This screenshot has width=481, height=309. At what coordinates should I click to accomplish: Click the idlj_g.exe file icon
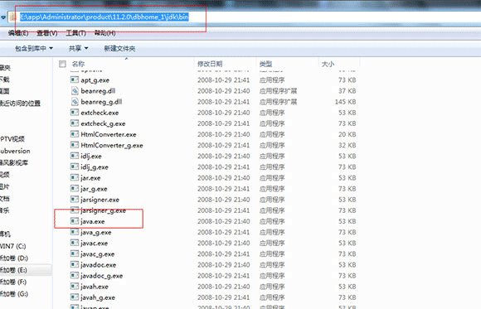pos(75,167)
